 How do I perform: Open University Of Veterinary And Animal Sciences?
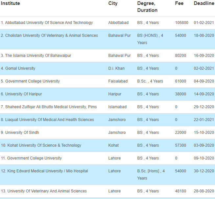tap(44, 191)
